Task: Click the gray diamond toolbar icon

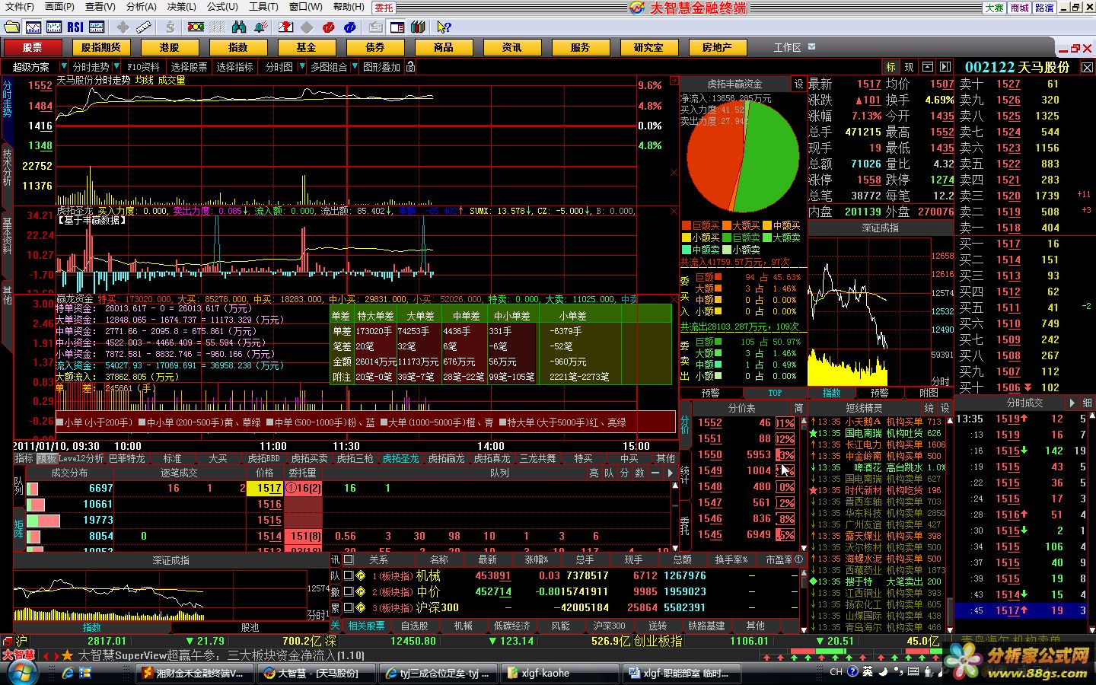Action: click(x=307, y=27)
